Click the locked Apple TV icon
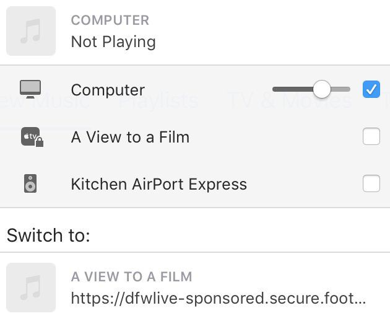 pos(32,137)
